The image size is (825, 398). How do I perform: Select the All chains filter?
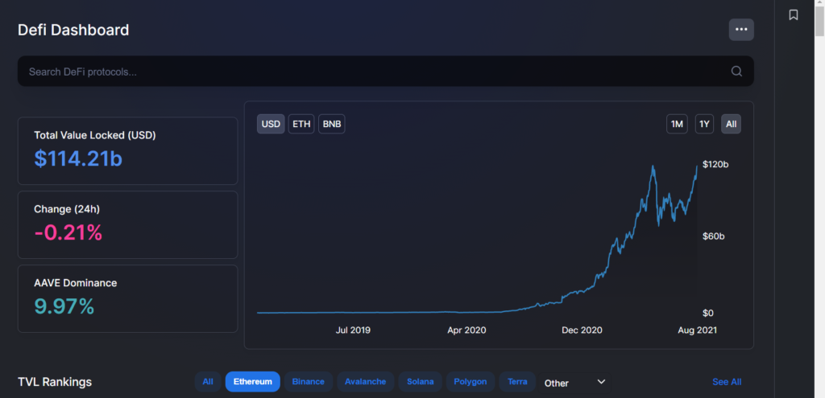click(208, 382)
